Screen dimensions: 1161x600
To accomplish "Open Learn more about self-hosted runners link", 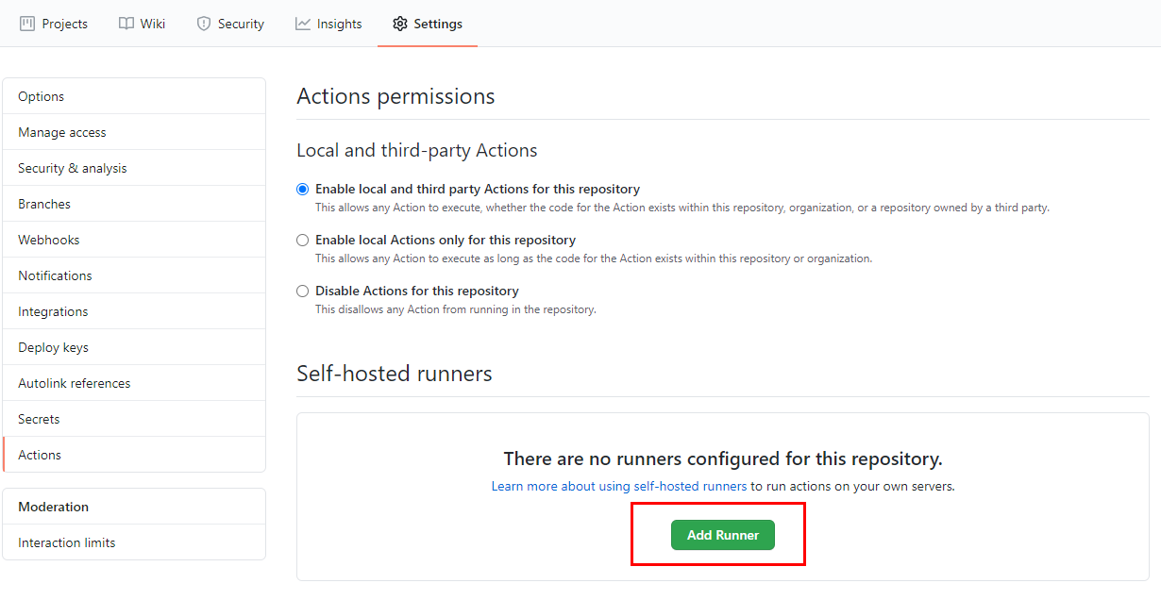I will [x=619, y=487].
